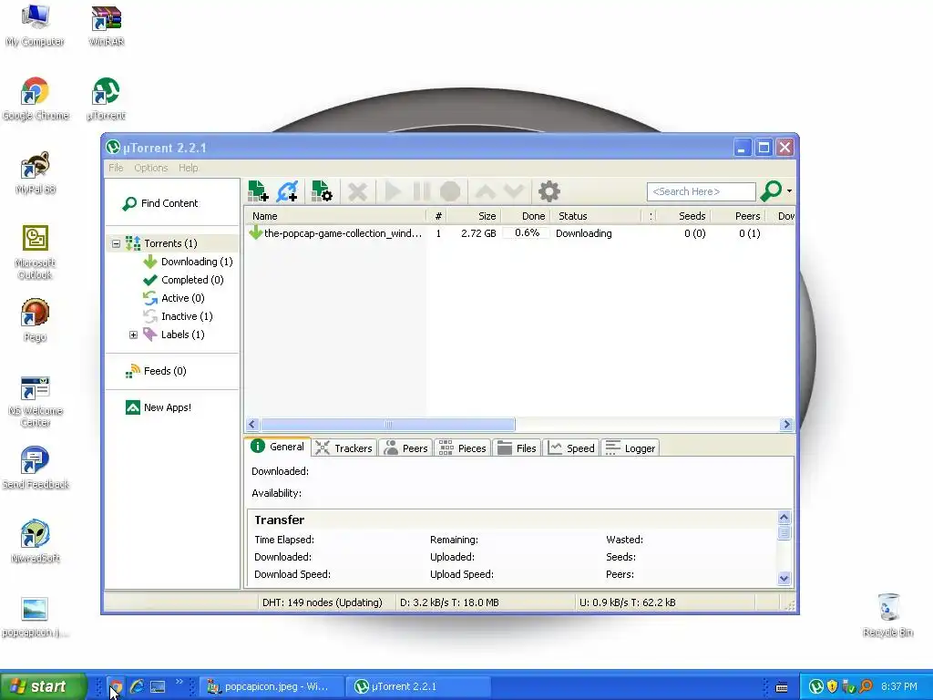The height and width of the screenshot is (700, 933).
Task: Open the Options menu
Action: 151,168
